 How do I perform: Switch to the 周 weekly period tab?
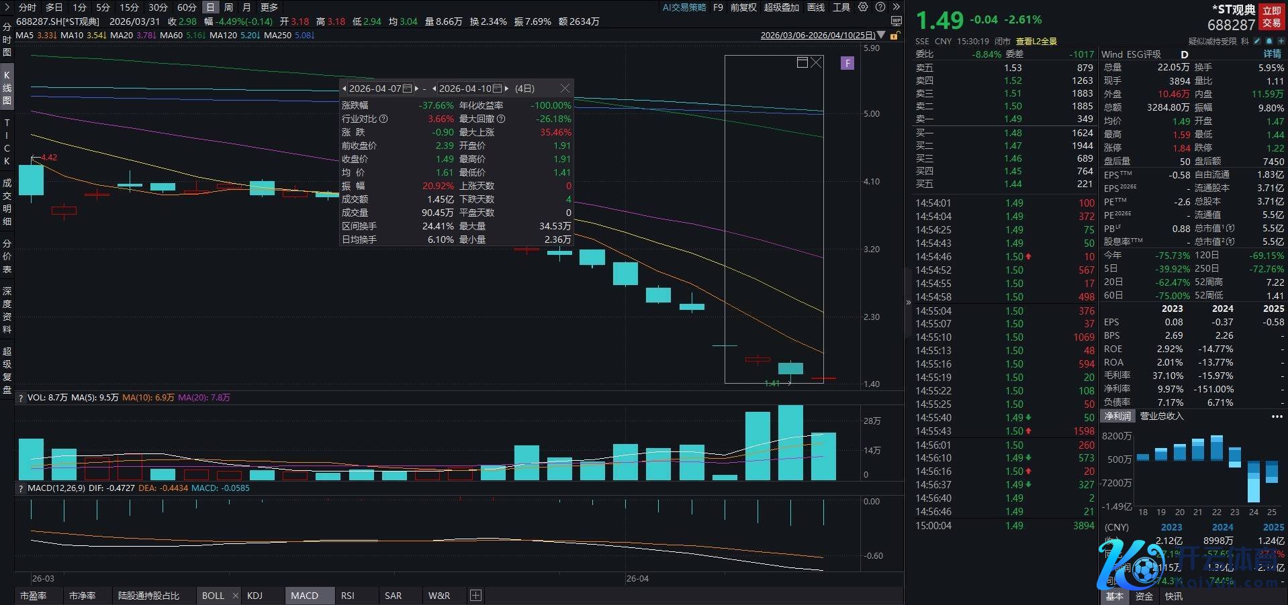point(228,7)
